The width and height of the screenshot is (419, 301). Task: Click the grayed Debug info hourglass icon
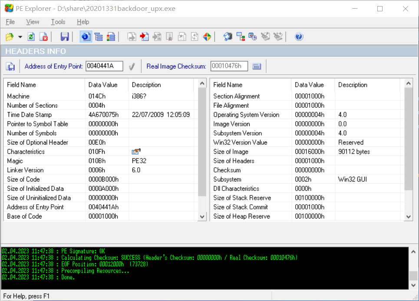tap(157, 36)
